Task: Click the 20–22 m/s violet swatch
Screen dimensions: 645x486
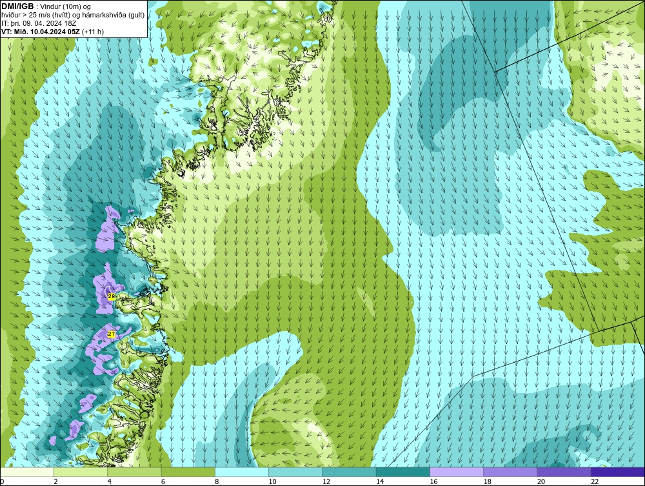Action: pyautogui.click(x=564, y=472)
